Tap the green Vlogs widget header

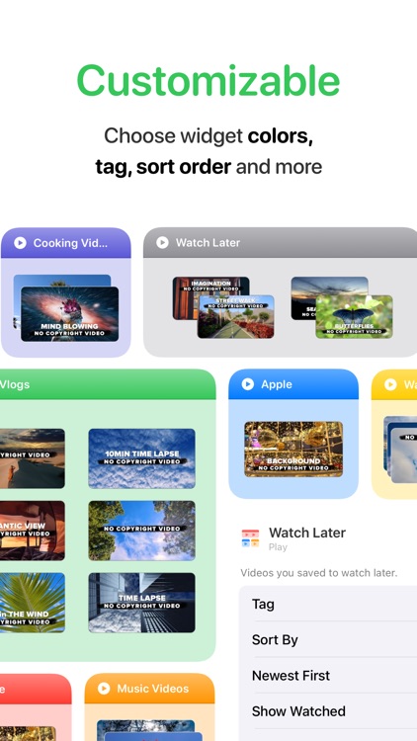click(x=108, y=384)
